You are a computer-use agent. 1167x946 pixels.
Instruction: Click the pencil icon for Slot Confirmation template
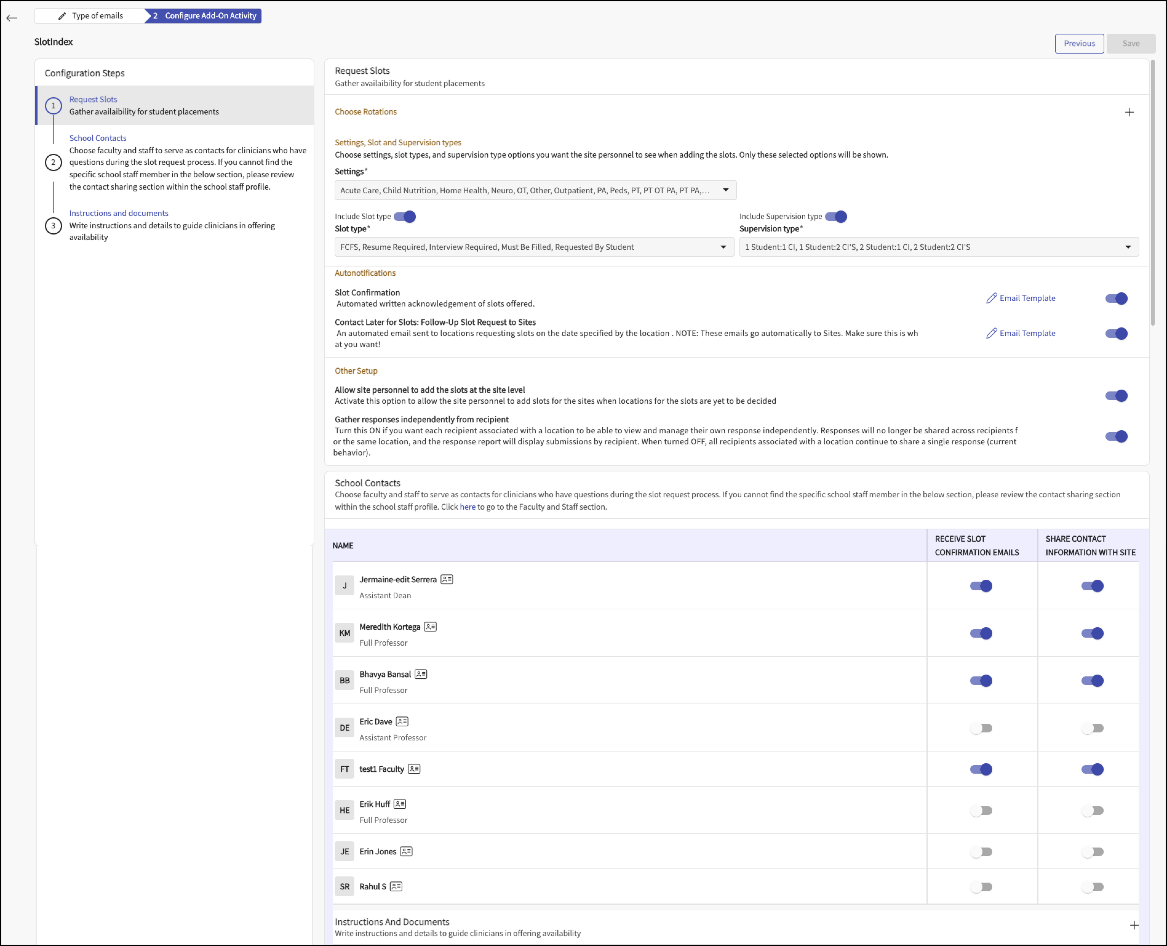click(991, 298)
